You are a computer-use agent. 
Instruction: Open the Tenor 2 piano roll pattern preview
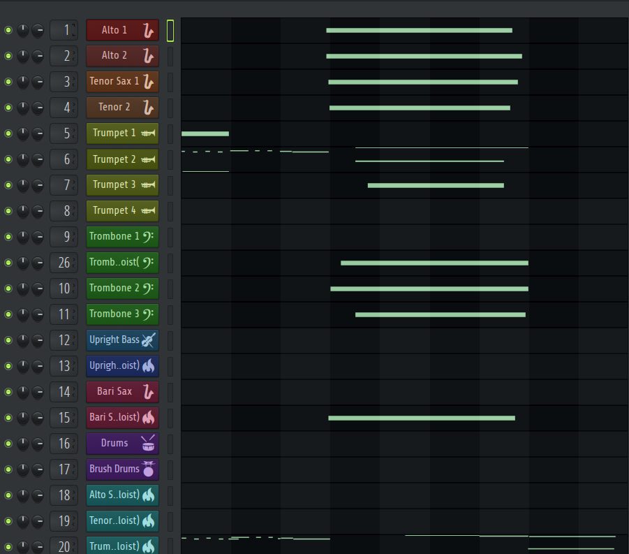(x=404, y=108)
